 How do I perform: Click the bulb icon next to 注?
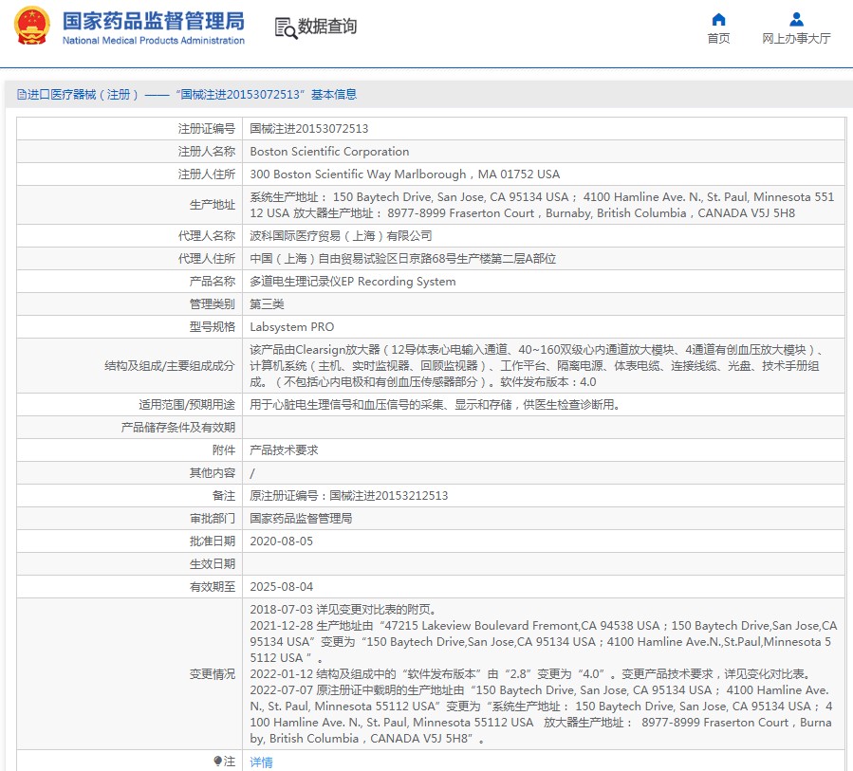click(217, 761)
